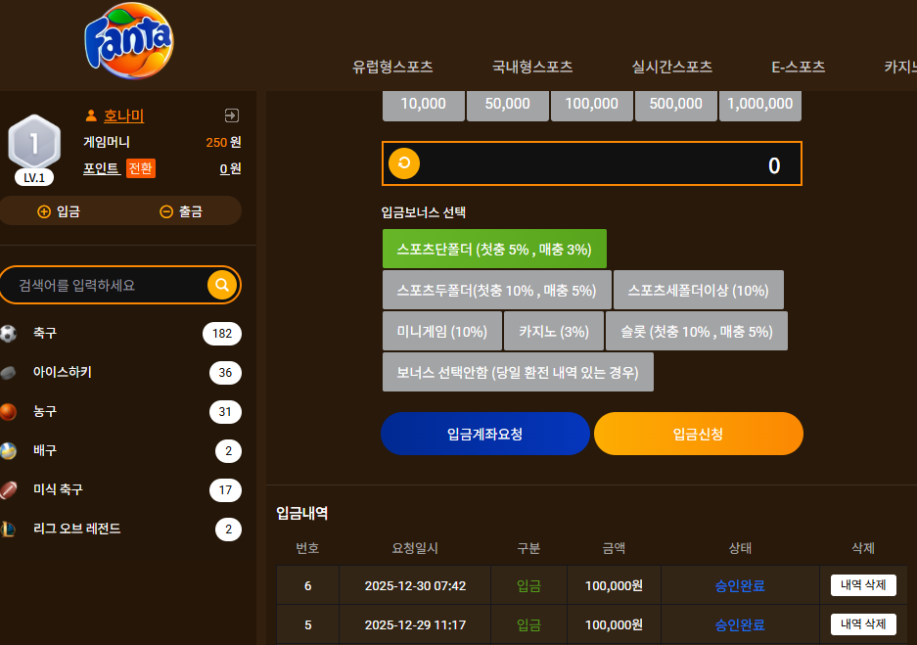The height and width of the screenshot is (645, 917).
Task: Click the 검색어를 입력하세요 search field
Action: coord(112,286)
